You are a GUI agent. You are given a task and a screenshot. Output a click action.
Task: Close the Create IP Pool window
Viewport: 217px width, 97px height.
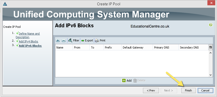pyautogui.click(x=211, y=3)
